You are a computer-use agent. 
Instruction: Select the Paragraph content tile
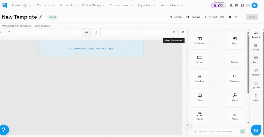pyautogui.click(x=235, y=79)
